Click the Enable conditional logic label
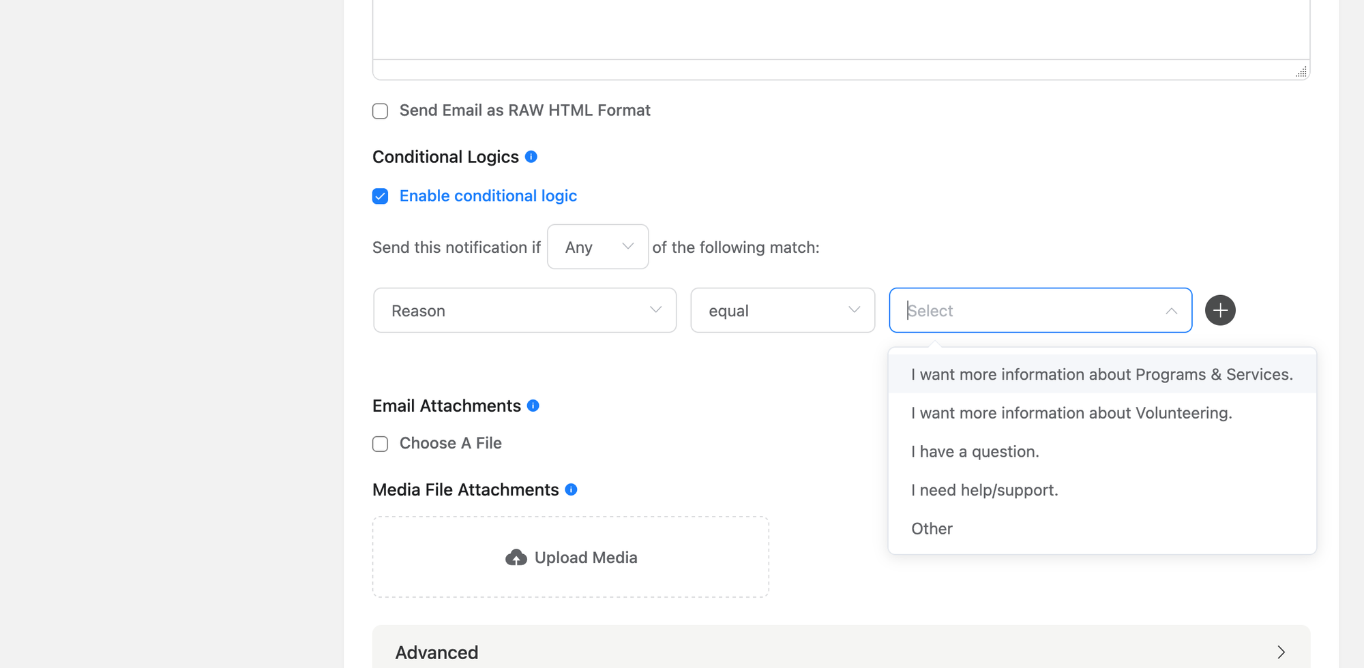The image size is (1364, 668). [x=488, y=196]
